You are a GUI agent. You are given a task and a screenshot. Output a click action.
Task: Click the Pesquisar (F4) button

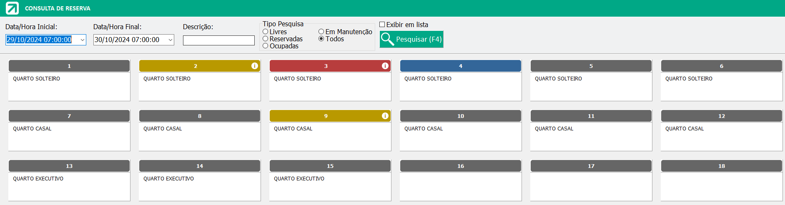411,39
